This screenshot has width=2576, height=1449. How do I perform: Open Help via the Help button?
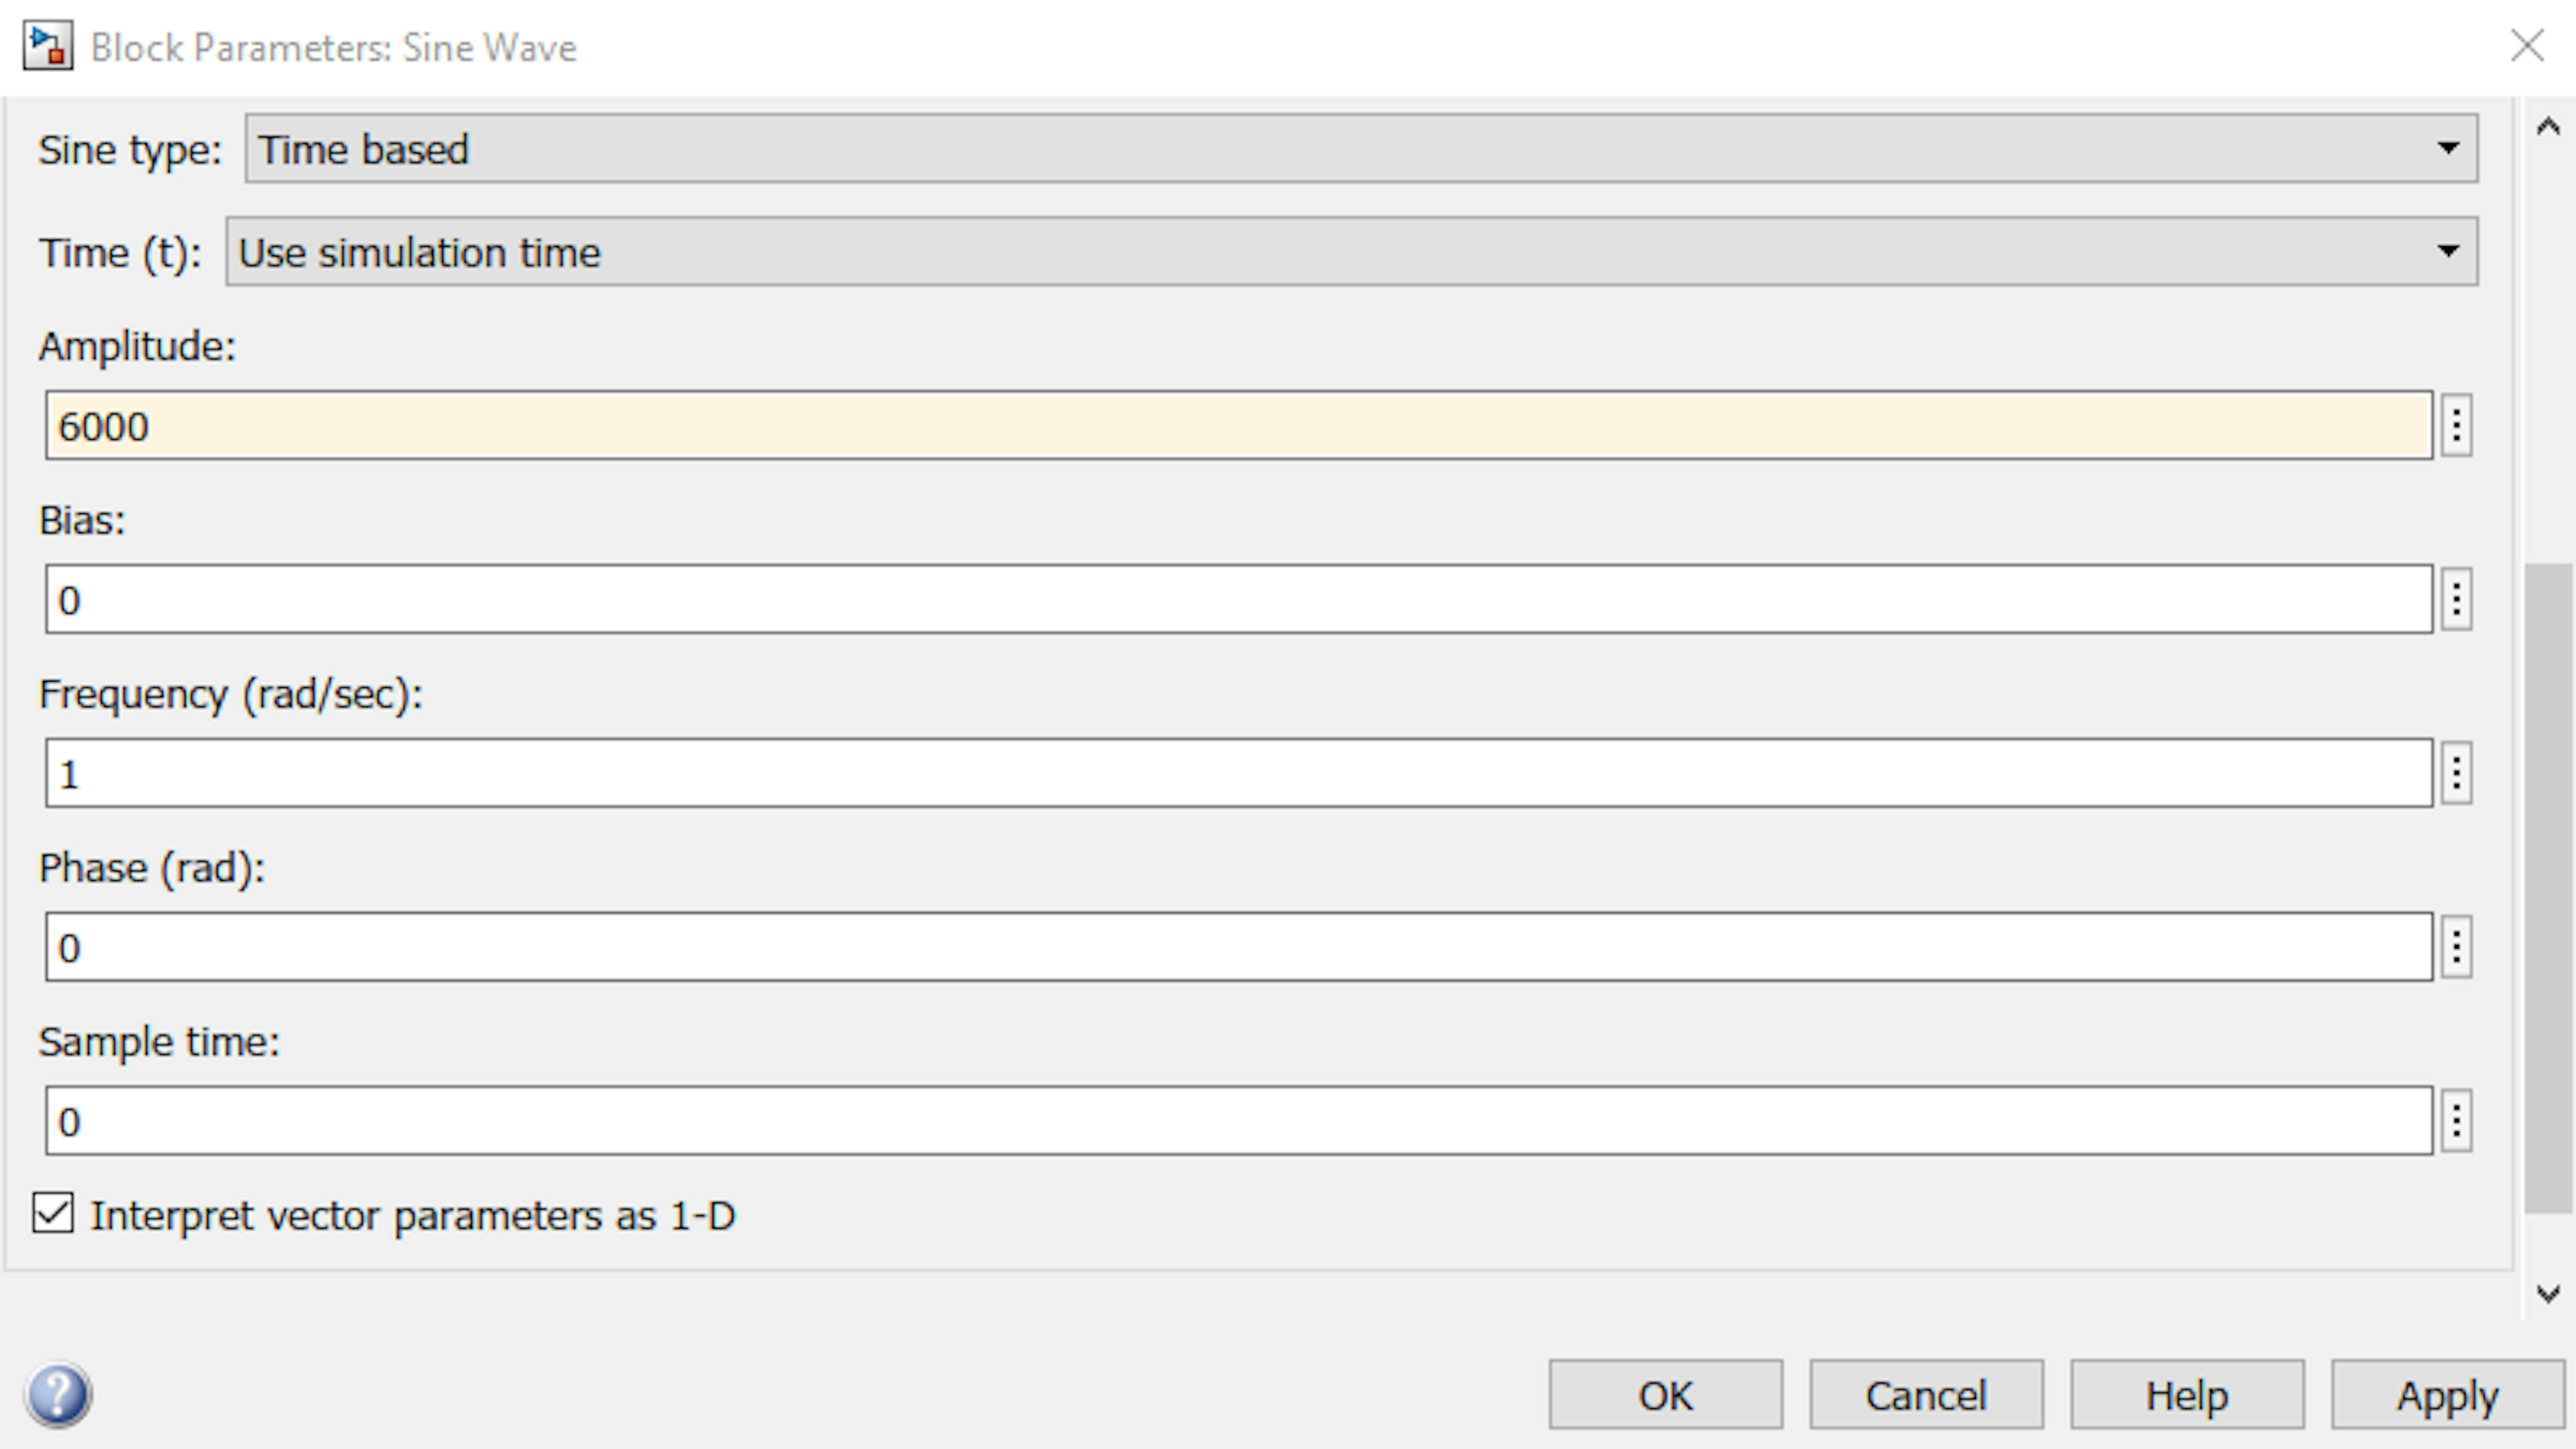coord(2187,1395)
